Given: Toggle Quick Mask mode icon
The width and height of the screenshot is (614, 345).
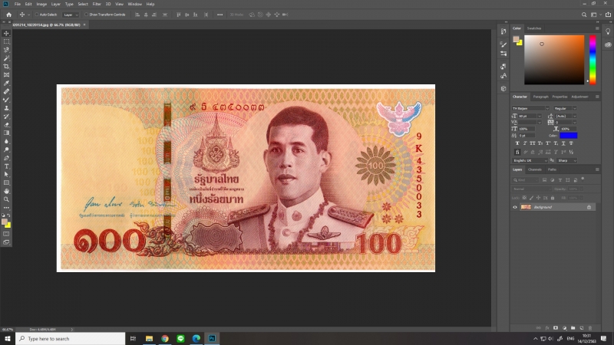Looking at the screenshot, I should [6, 234].
